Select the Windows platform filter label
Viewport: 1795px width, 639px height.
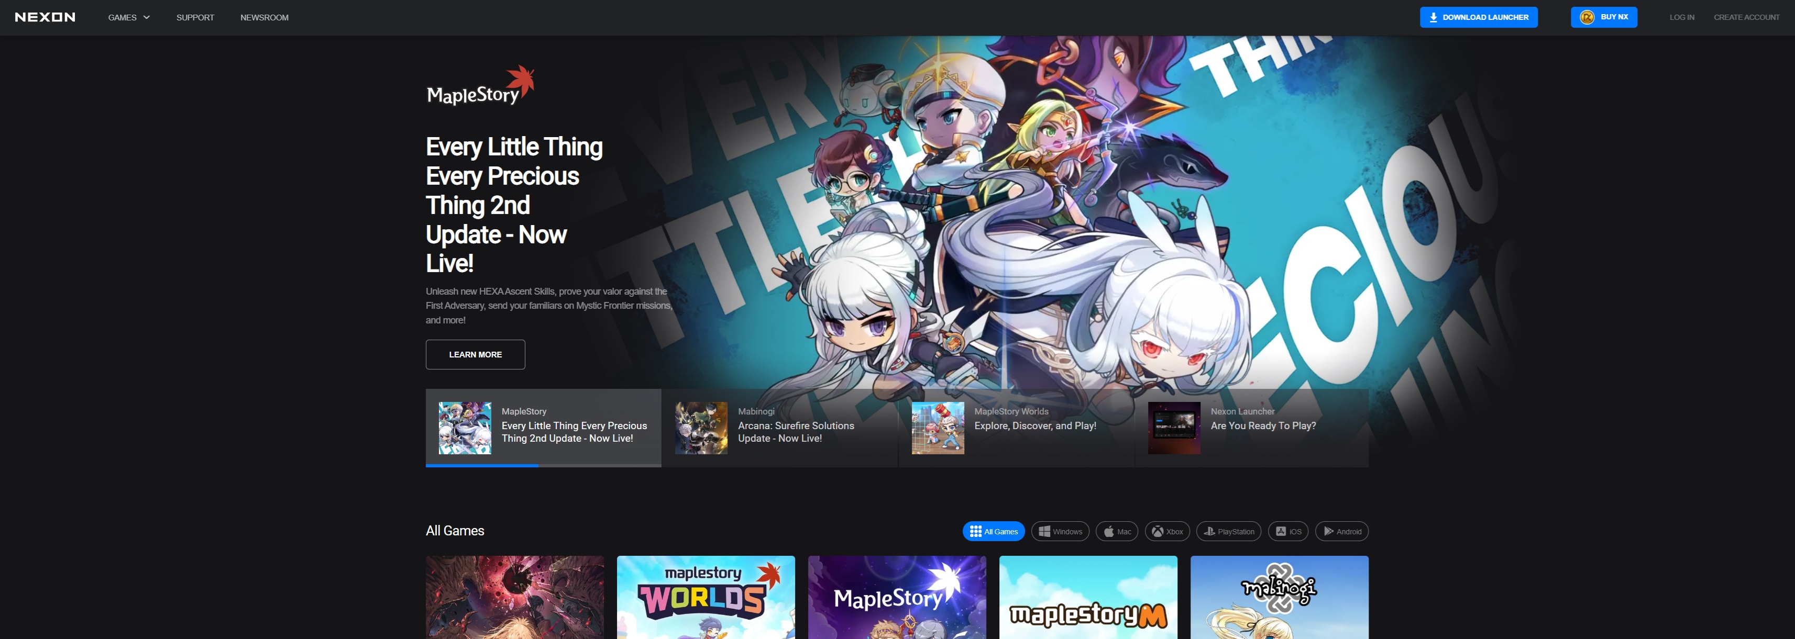tap(1067, 532)
